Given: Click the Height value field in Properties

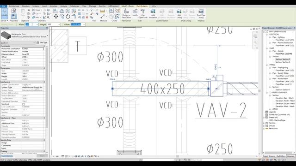Looking at the screenshot, I should tap(33, 77).
